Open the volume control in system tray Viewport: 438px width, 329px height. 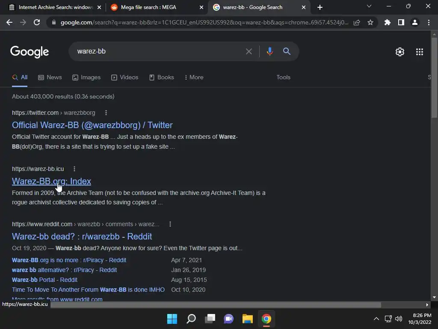[399, 319]
